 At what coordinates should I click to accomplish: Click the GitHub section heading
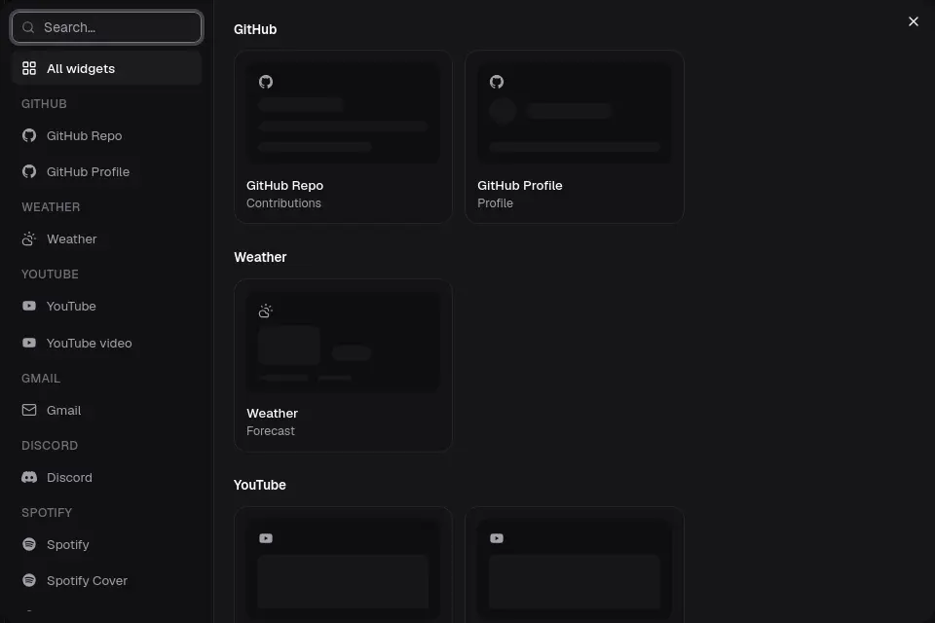point(255,29)
